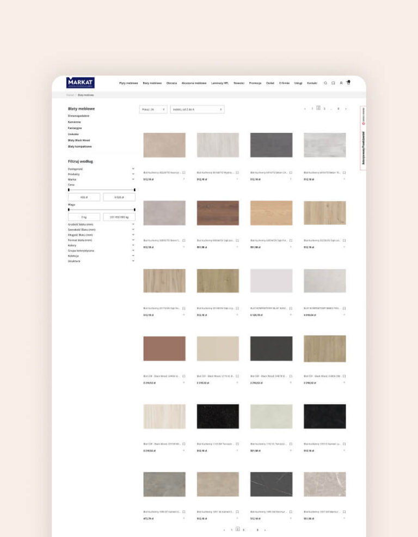Image resolution: width=418 pixels, height=537 pixels.
Task: Open the Outlet menu item
Action: [x=270, y=83]
